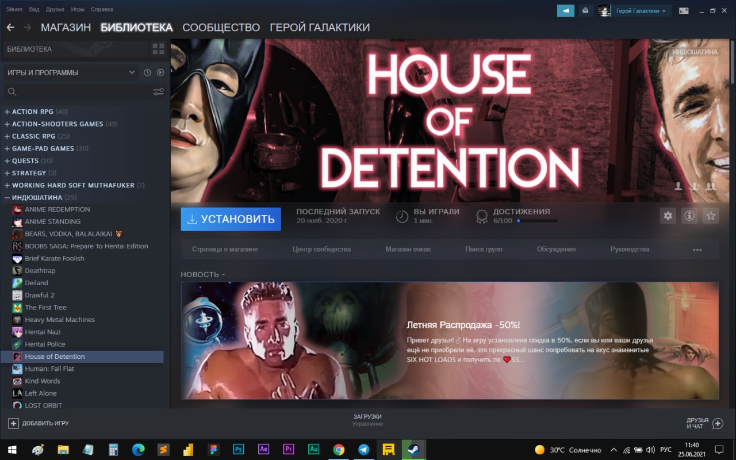
Task: Open the Друзья menu
Action: (x=55, y=9)
